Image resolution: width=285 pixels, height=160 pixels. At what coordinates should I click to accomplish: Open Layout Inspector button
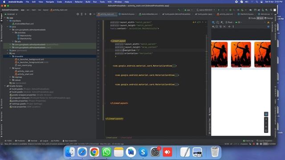[x=264, y=141]
